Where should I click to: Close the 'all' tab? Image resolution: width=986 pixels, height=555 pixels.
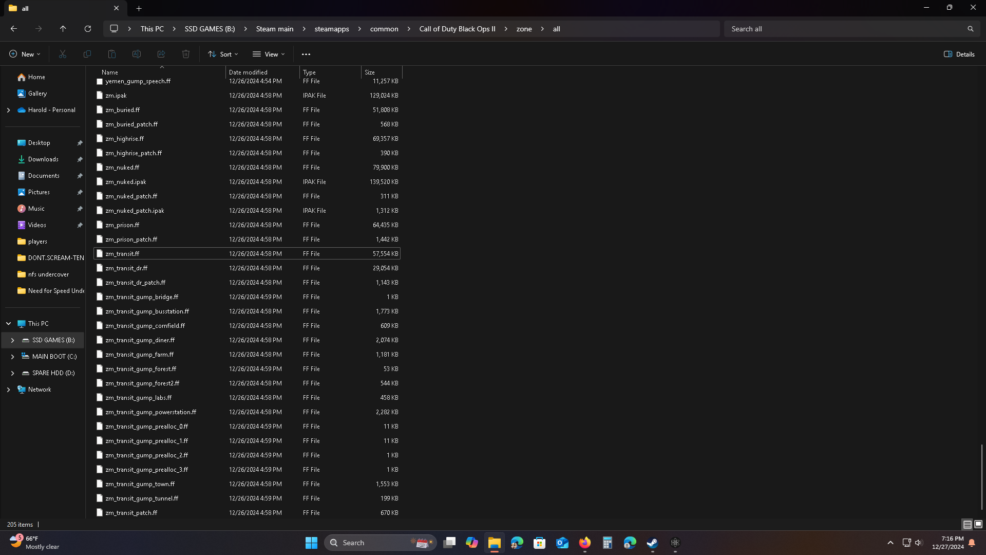[117, 8]
